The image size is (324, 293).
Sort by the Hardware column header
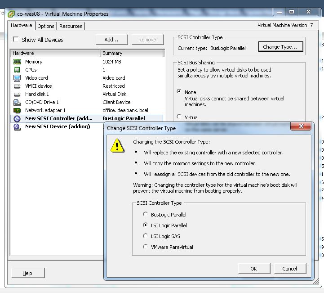pos(55,53)
